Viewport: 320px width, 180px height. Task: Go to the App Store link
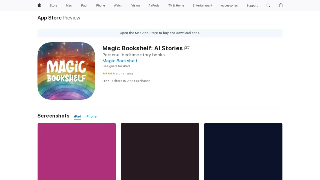(x=49, y=18)
